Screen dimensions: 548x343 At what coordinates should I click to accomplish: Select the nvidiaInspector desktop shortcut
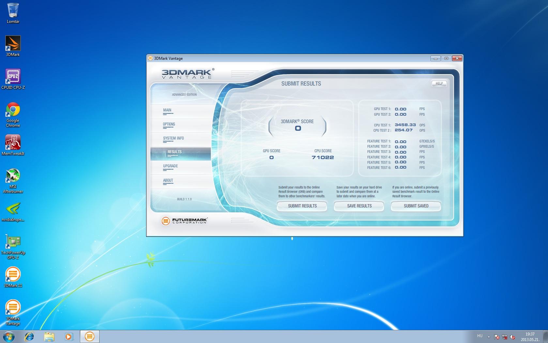[13, 212]
